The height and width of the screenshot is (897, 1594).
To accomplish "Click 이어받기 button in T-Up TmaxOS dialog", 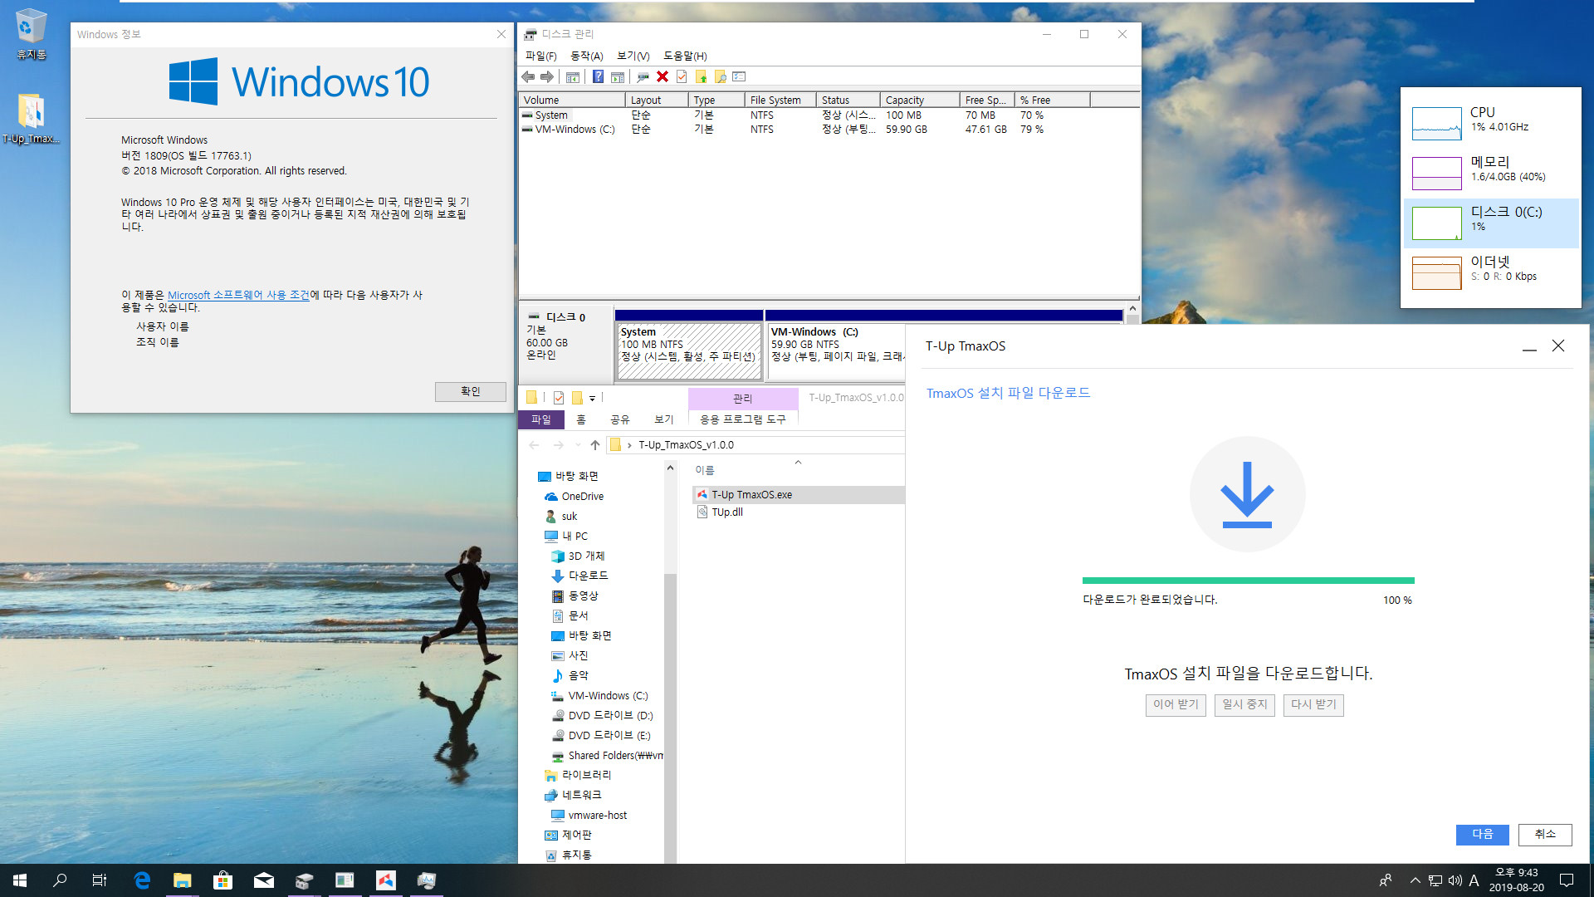I will tap(1177, 704).
